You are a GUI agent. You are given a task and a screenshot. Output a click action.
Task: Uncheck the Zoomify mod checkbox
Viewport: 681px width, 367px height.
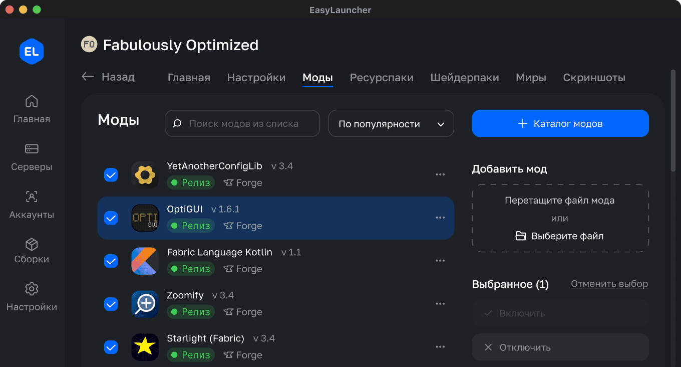111,304
